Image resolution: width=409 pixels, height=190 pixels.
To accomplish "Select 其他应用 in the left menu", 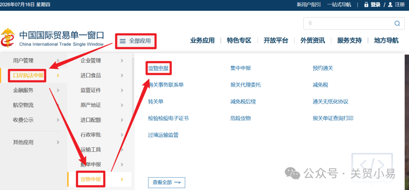I will pyautogui.click(x=23, y=142).
